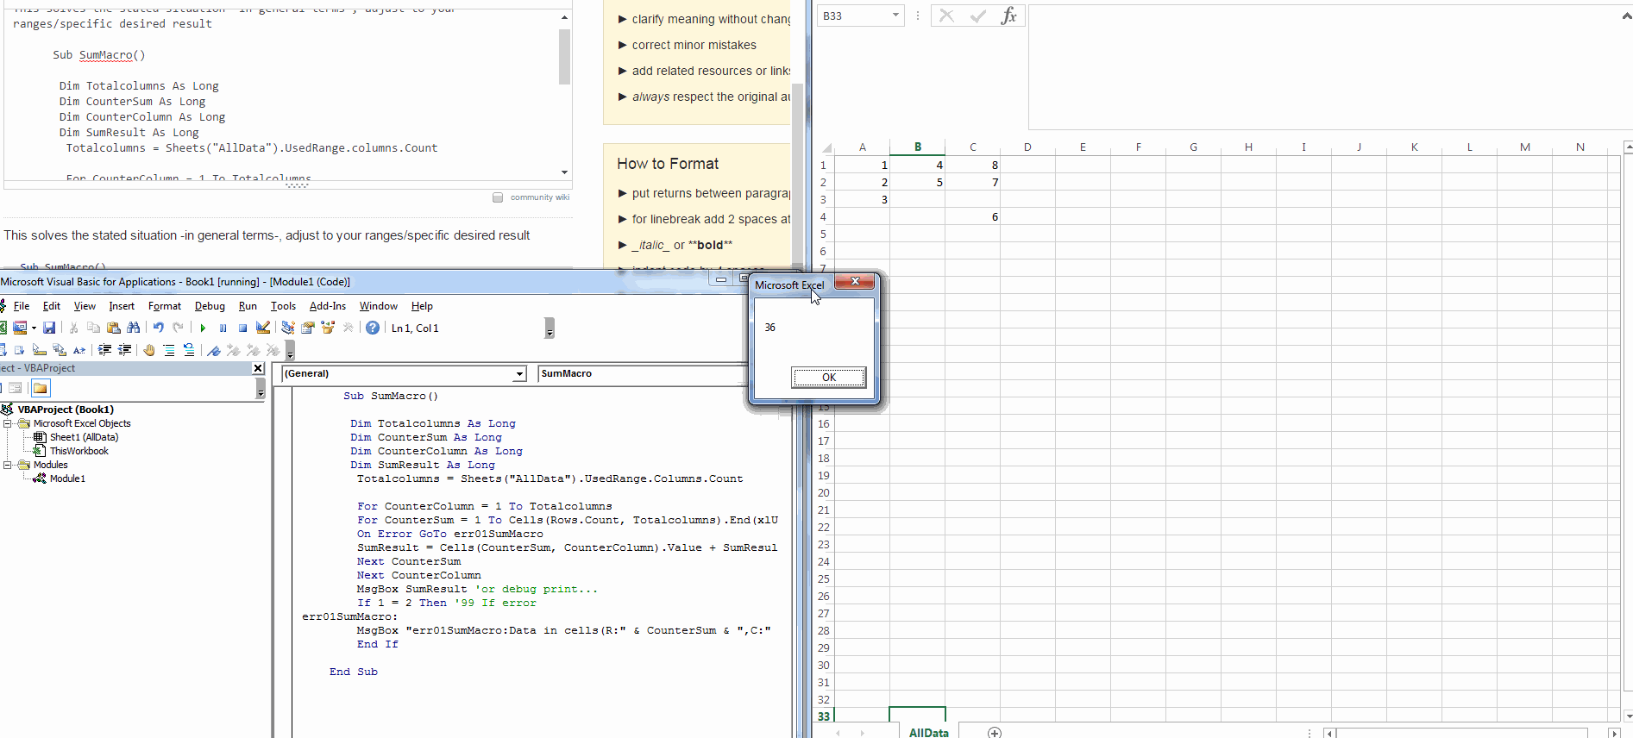
Task: Click the Cut scissors icon in VBA toolbar
Action: click(x=74, y=328)
